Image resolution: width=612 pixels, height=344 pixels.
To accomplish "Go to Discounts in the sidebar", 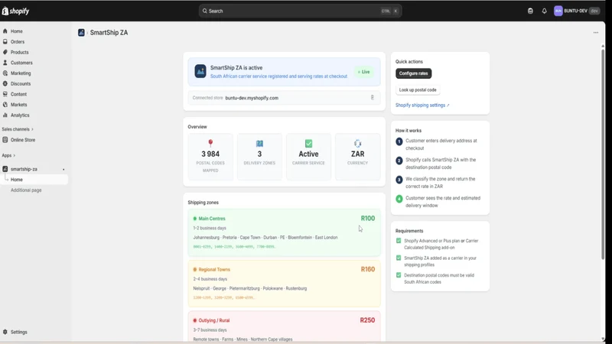I will coord(21,84).
